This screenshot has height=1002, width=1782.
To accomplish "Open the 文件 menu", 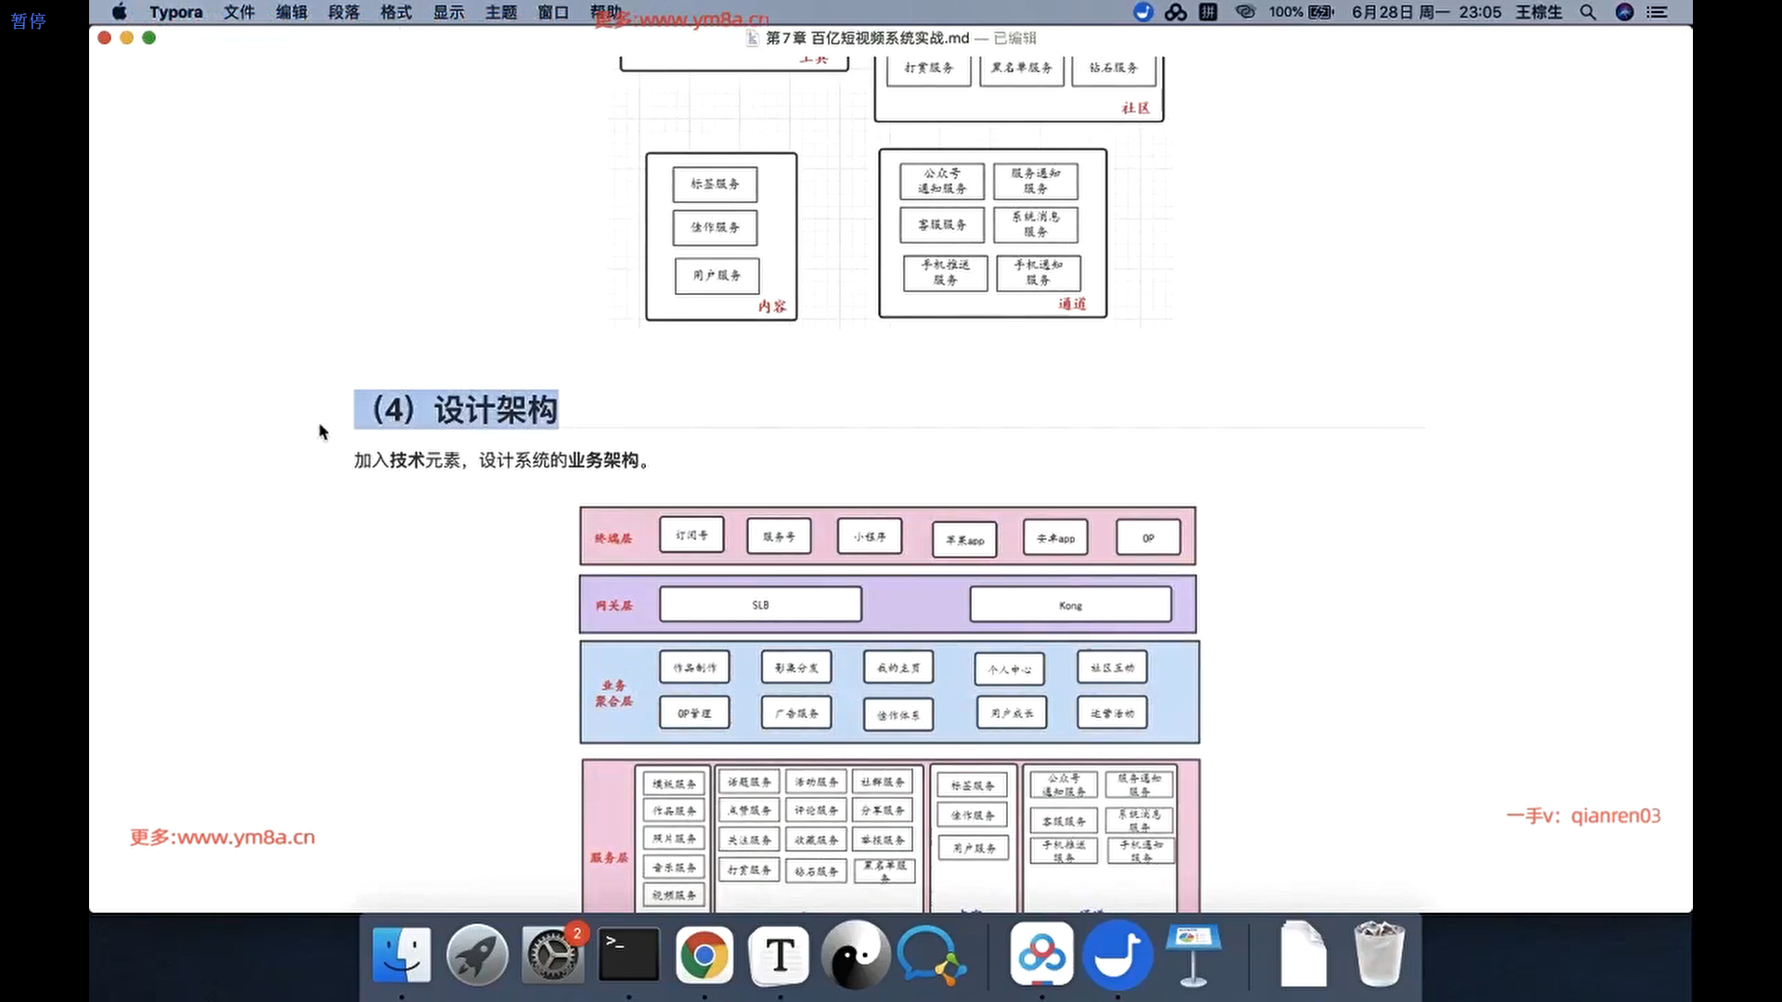I will [x=239, y=12].
